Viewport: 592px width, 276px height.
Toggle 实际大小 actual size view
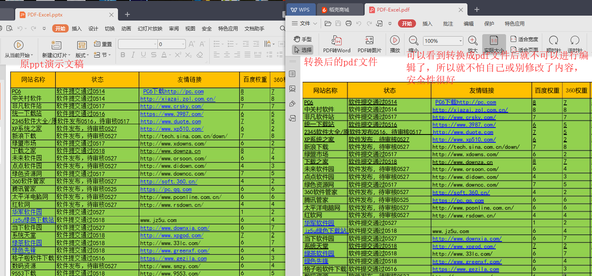tap(494, 45)
